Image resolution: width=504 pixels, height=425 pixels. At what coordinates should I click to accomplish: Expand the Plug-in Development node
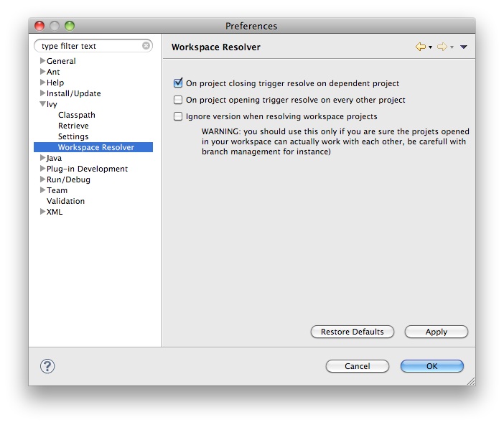(x=43, y=169)
